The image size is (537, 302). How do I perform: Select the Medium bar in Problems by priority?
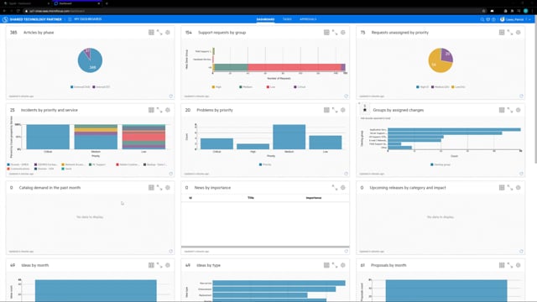pyautogui.click(x=289, y=137)
